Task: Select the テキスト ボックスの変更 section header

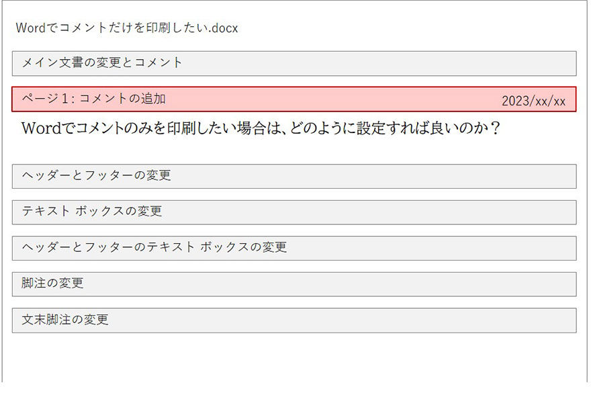Action: [x=293, y=212]
